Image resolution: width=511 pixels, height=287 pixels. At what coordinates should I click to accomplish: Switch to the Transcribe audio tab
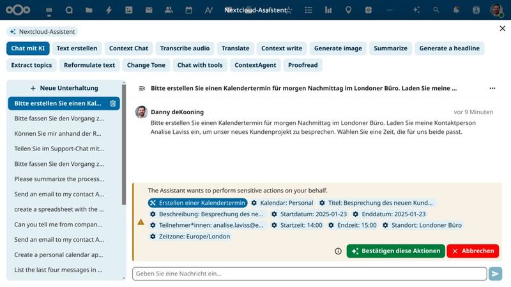[x=185, y=48]
